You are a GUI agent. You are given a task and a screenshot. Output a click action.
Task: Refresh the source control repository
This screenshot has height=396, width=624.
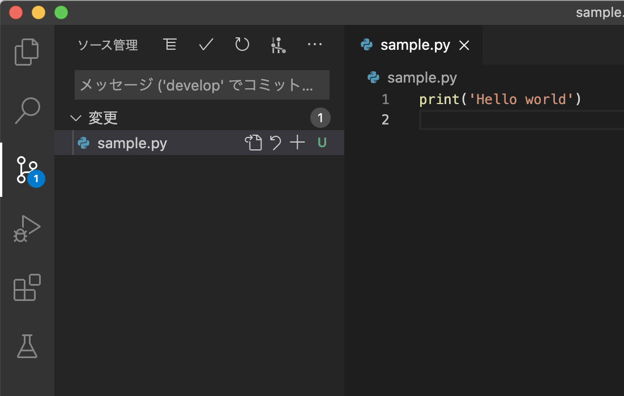pyautogui.click(x=242, y=44)
